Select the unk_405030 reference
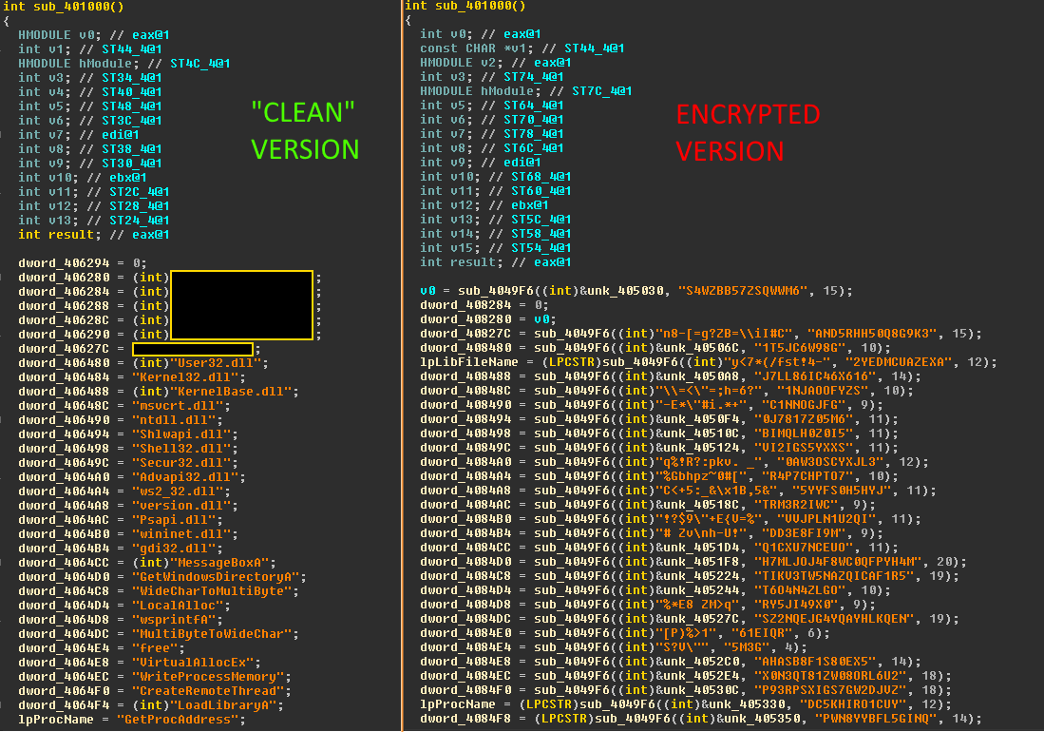 pos(626,291)
